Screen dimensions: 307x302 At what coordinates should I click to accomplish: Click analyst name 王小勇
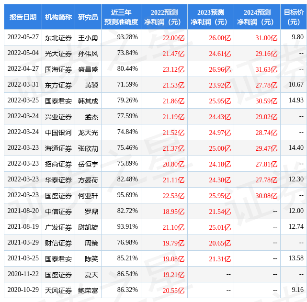coord(88,38)
